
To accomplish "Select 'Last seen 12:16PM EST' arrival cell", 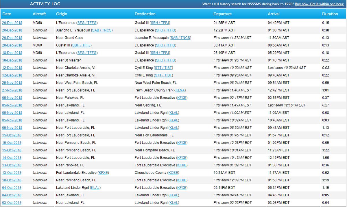I will (x=287, y=105).
